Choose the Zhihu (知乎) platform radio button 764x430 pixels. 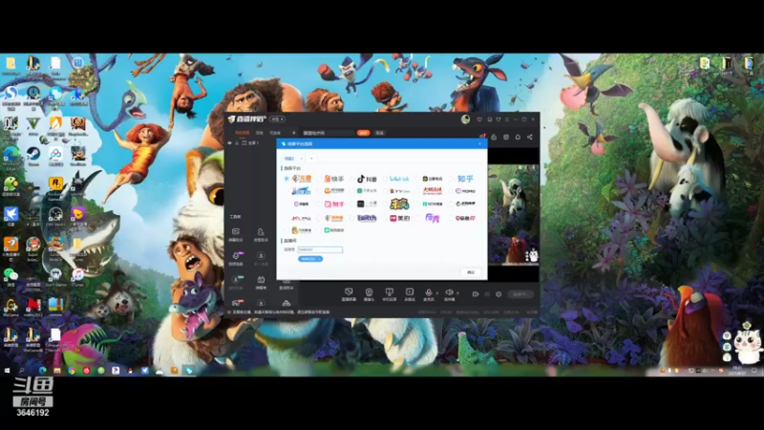tap(451, 179)
